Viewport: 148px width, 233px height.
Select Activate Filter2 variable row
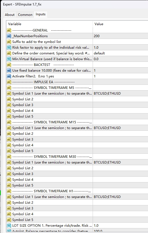[x=33, y=76]
